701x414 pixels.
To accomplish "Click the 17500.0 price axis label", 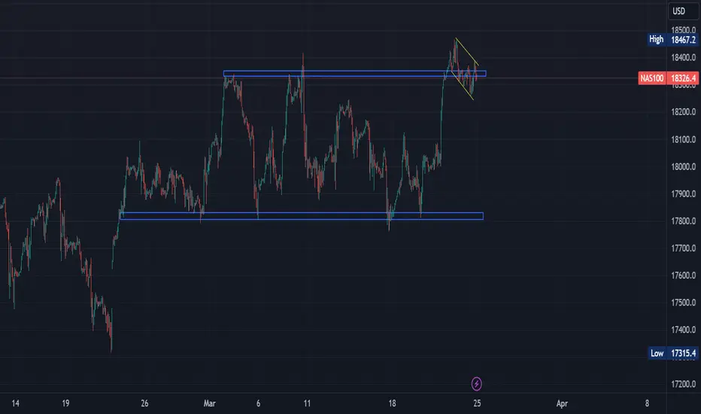I will click(684, 303).
